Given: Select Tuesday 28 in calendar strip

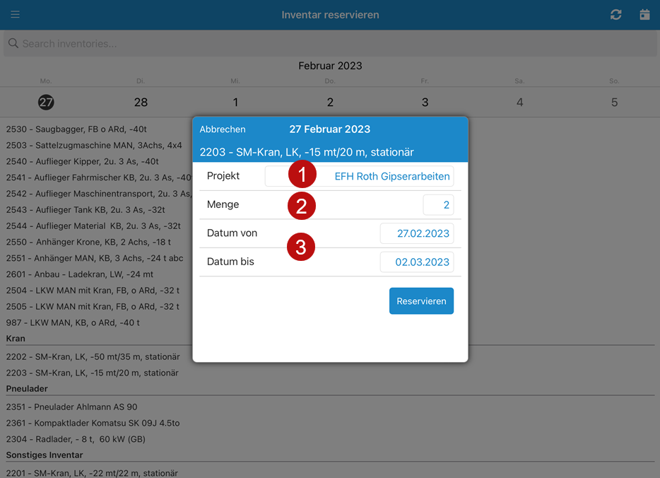Looking at the screenshot, I should pos(141,103).
